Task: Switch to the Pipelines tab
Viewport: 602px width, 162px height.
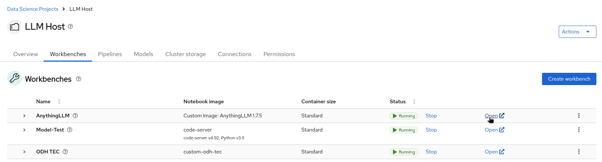Action: coord(110,54)
